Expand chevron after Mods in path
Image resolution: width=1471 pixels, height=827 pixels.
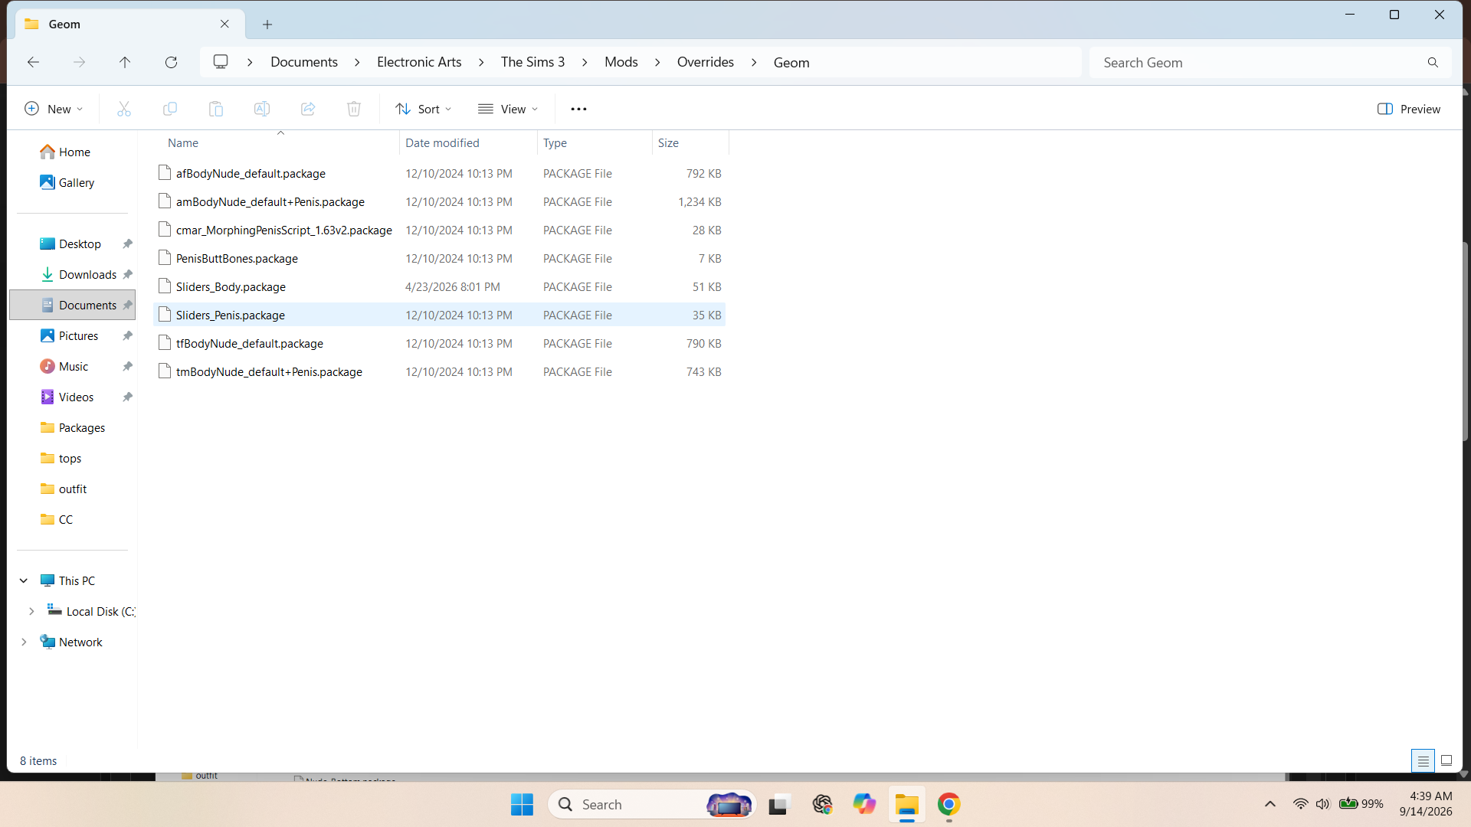(x=657, y=62)
